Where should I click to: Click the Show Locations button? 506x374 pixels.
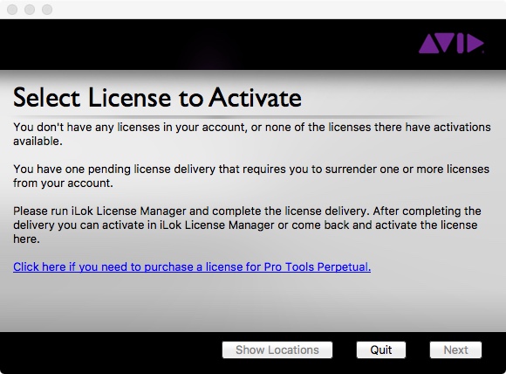(x=277, y=350)
